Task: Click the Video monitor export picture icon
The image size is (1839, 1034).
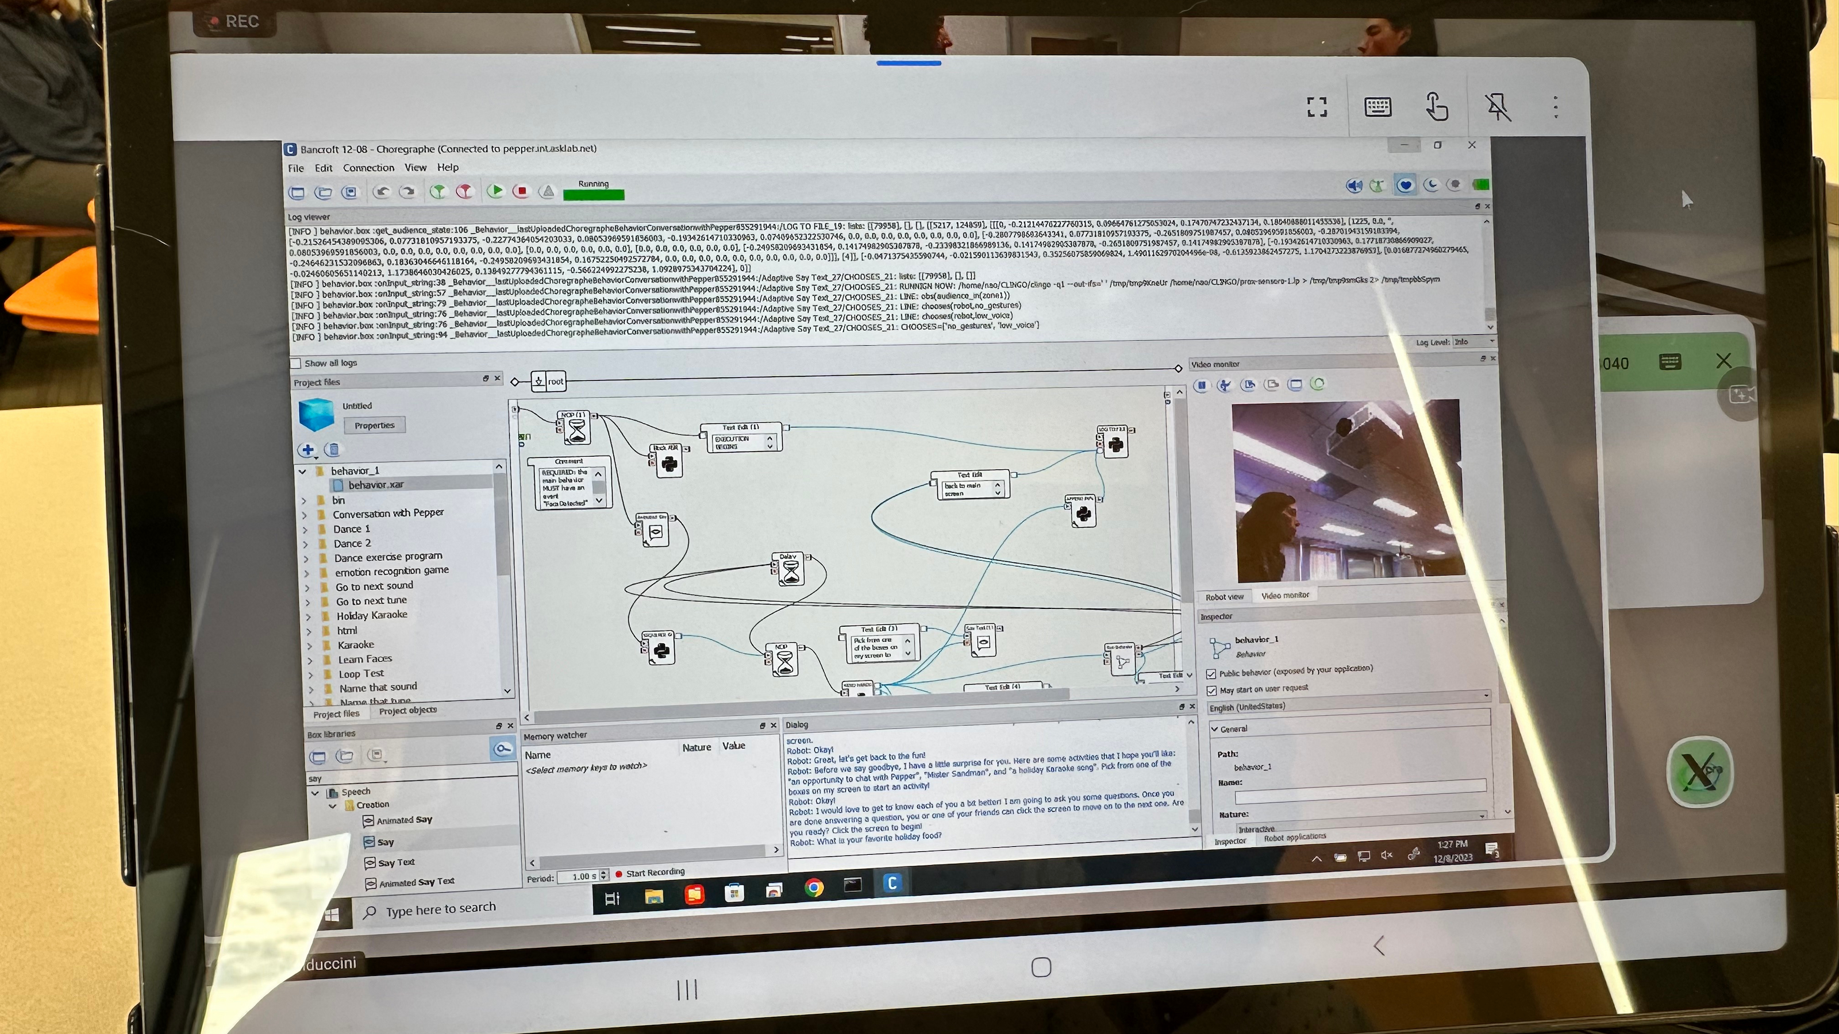Action: click(1248, 385)
